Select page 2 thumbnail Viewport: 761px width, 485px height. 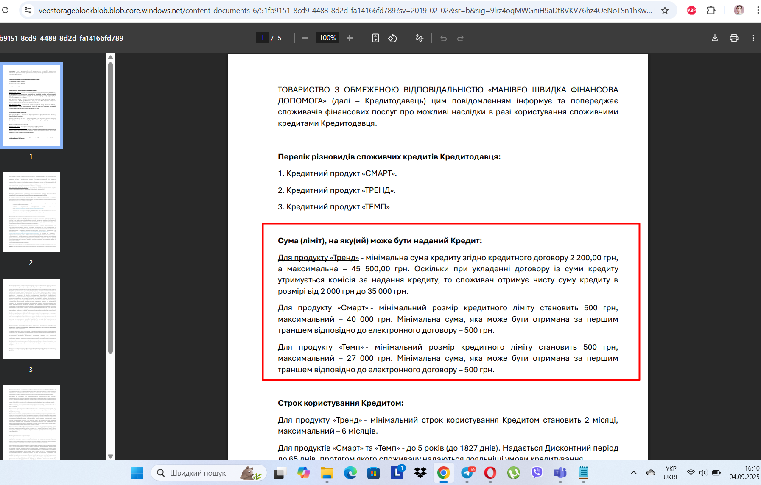[x=31, y=212]
